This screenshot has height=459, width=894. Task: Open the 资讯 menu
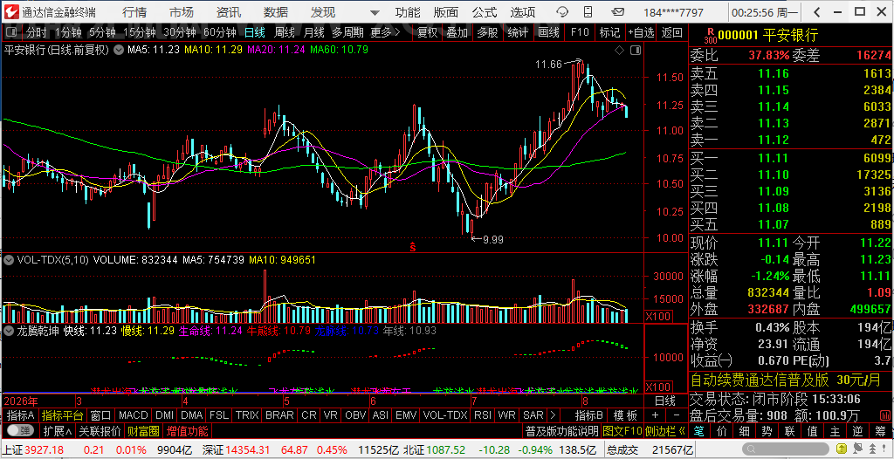click(229, 12)
